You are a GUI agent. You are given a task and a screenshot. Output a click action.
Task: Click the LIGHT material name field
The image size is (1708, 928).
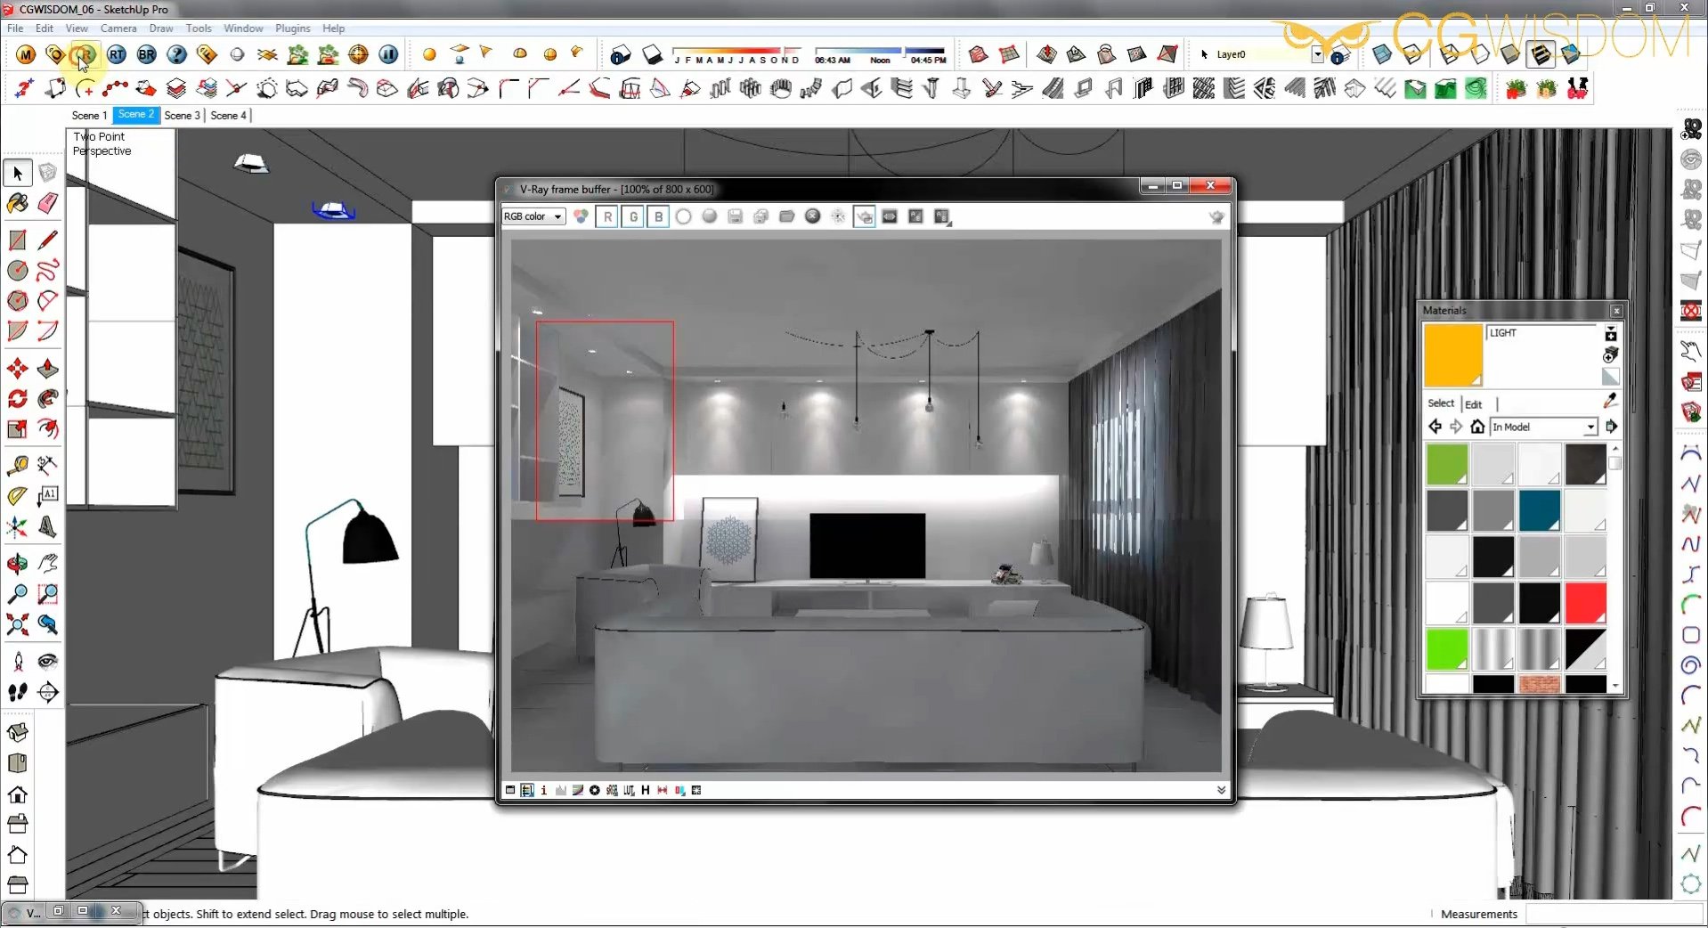(x=1541, y=333)
